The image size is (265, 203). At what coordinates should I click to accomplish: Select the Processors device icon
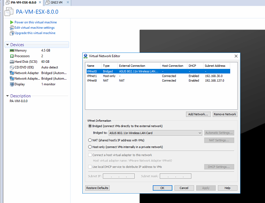click(11, 56)
